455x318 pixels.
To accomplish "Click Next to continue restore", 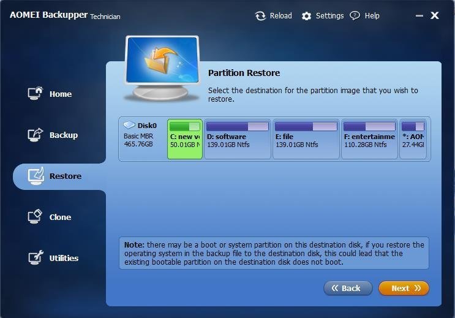I will 404,288.
